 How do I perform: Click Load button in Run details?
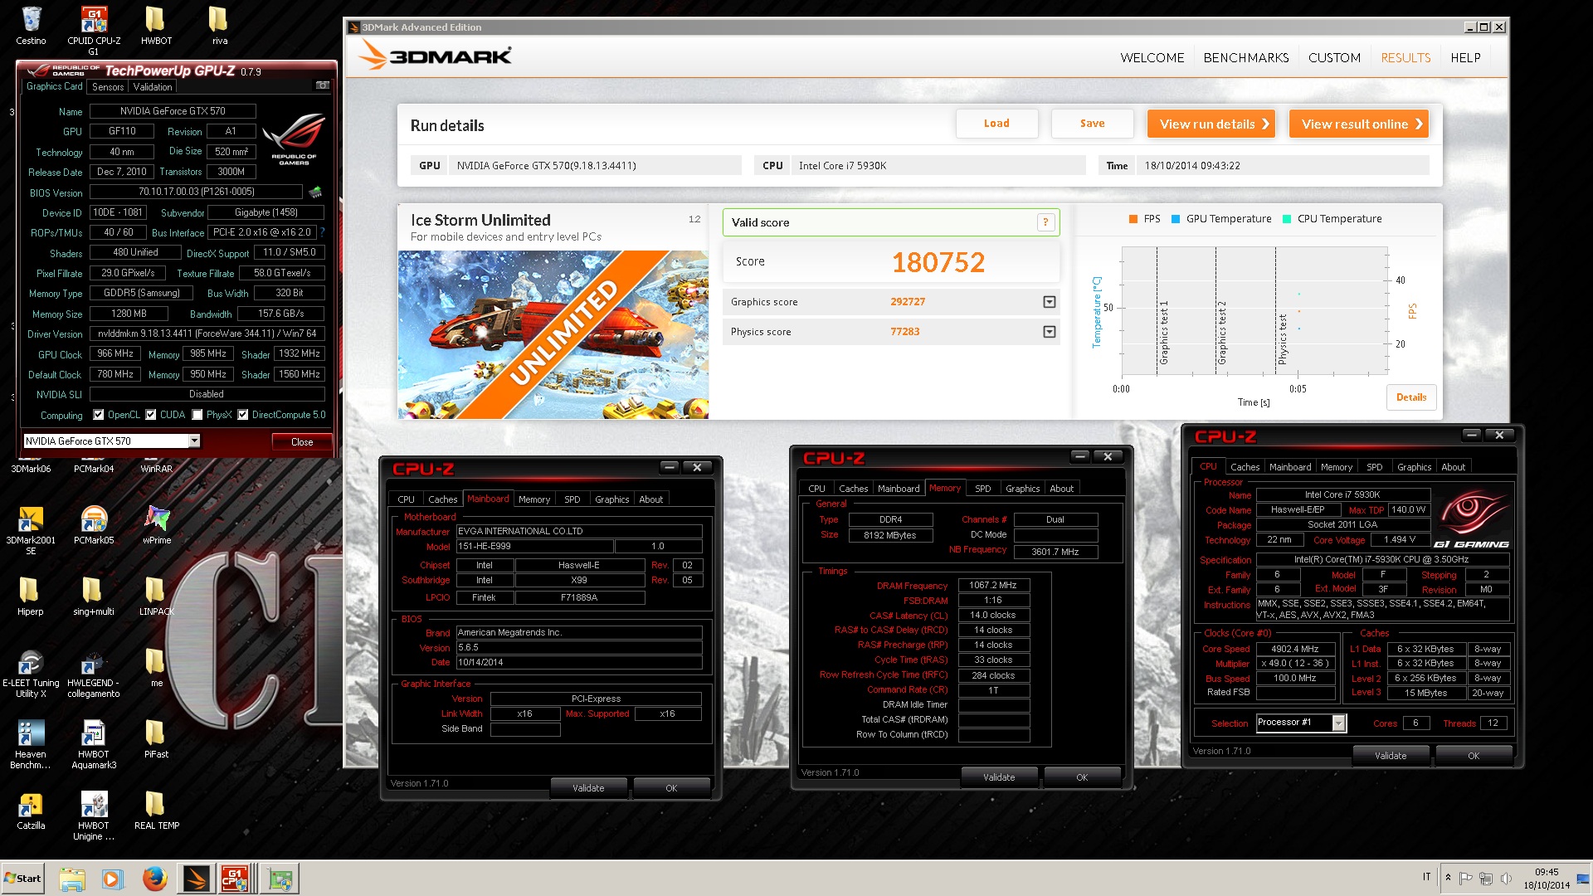tap(996, 124)
